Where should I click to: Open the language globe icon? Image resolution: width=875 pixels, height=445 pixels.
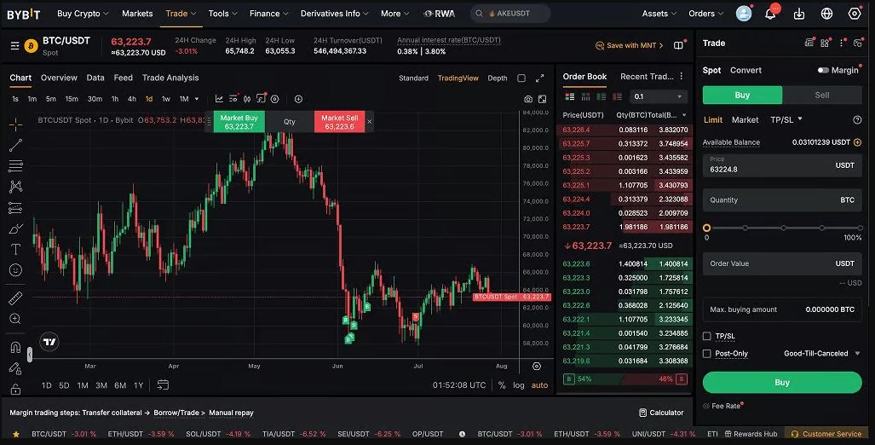pos(827,14)
